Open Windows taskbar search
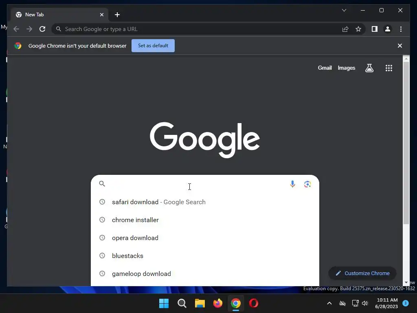This screenshot has width=417, height=313. tap(182, 303)
